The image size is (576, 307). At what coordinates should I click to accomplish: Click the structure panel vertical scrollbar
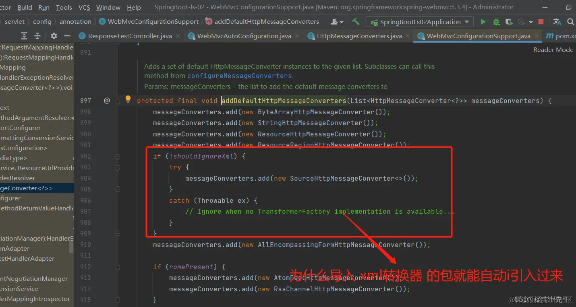tap(71, 247)
